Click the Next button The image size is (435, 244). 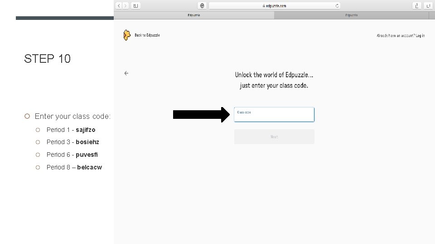(274, 136)
